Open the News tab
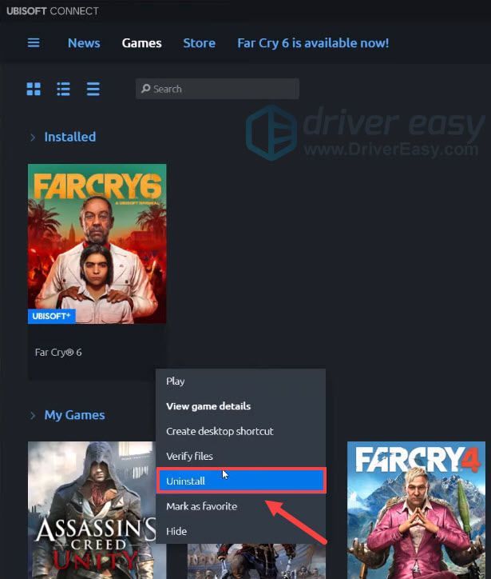Screen dimensions: 491x579 point(84,43)
